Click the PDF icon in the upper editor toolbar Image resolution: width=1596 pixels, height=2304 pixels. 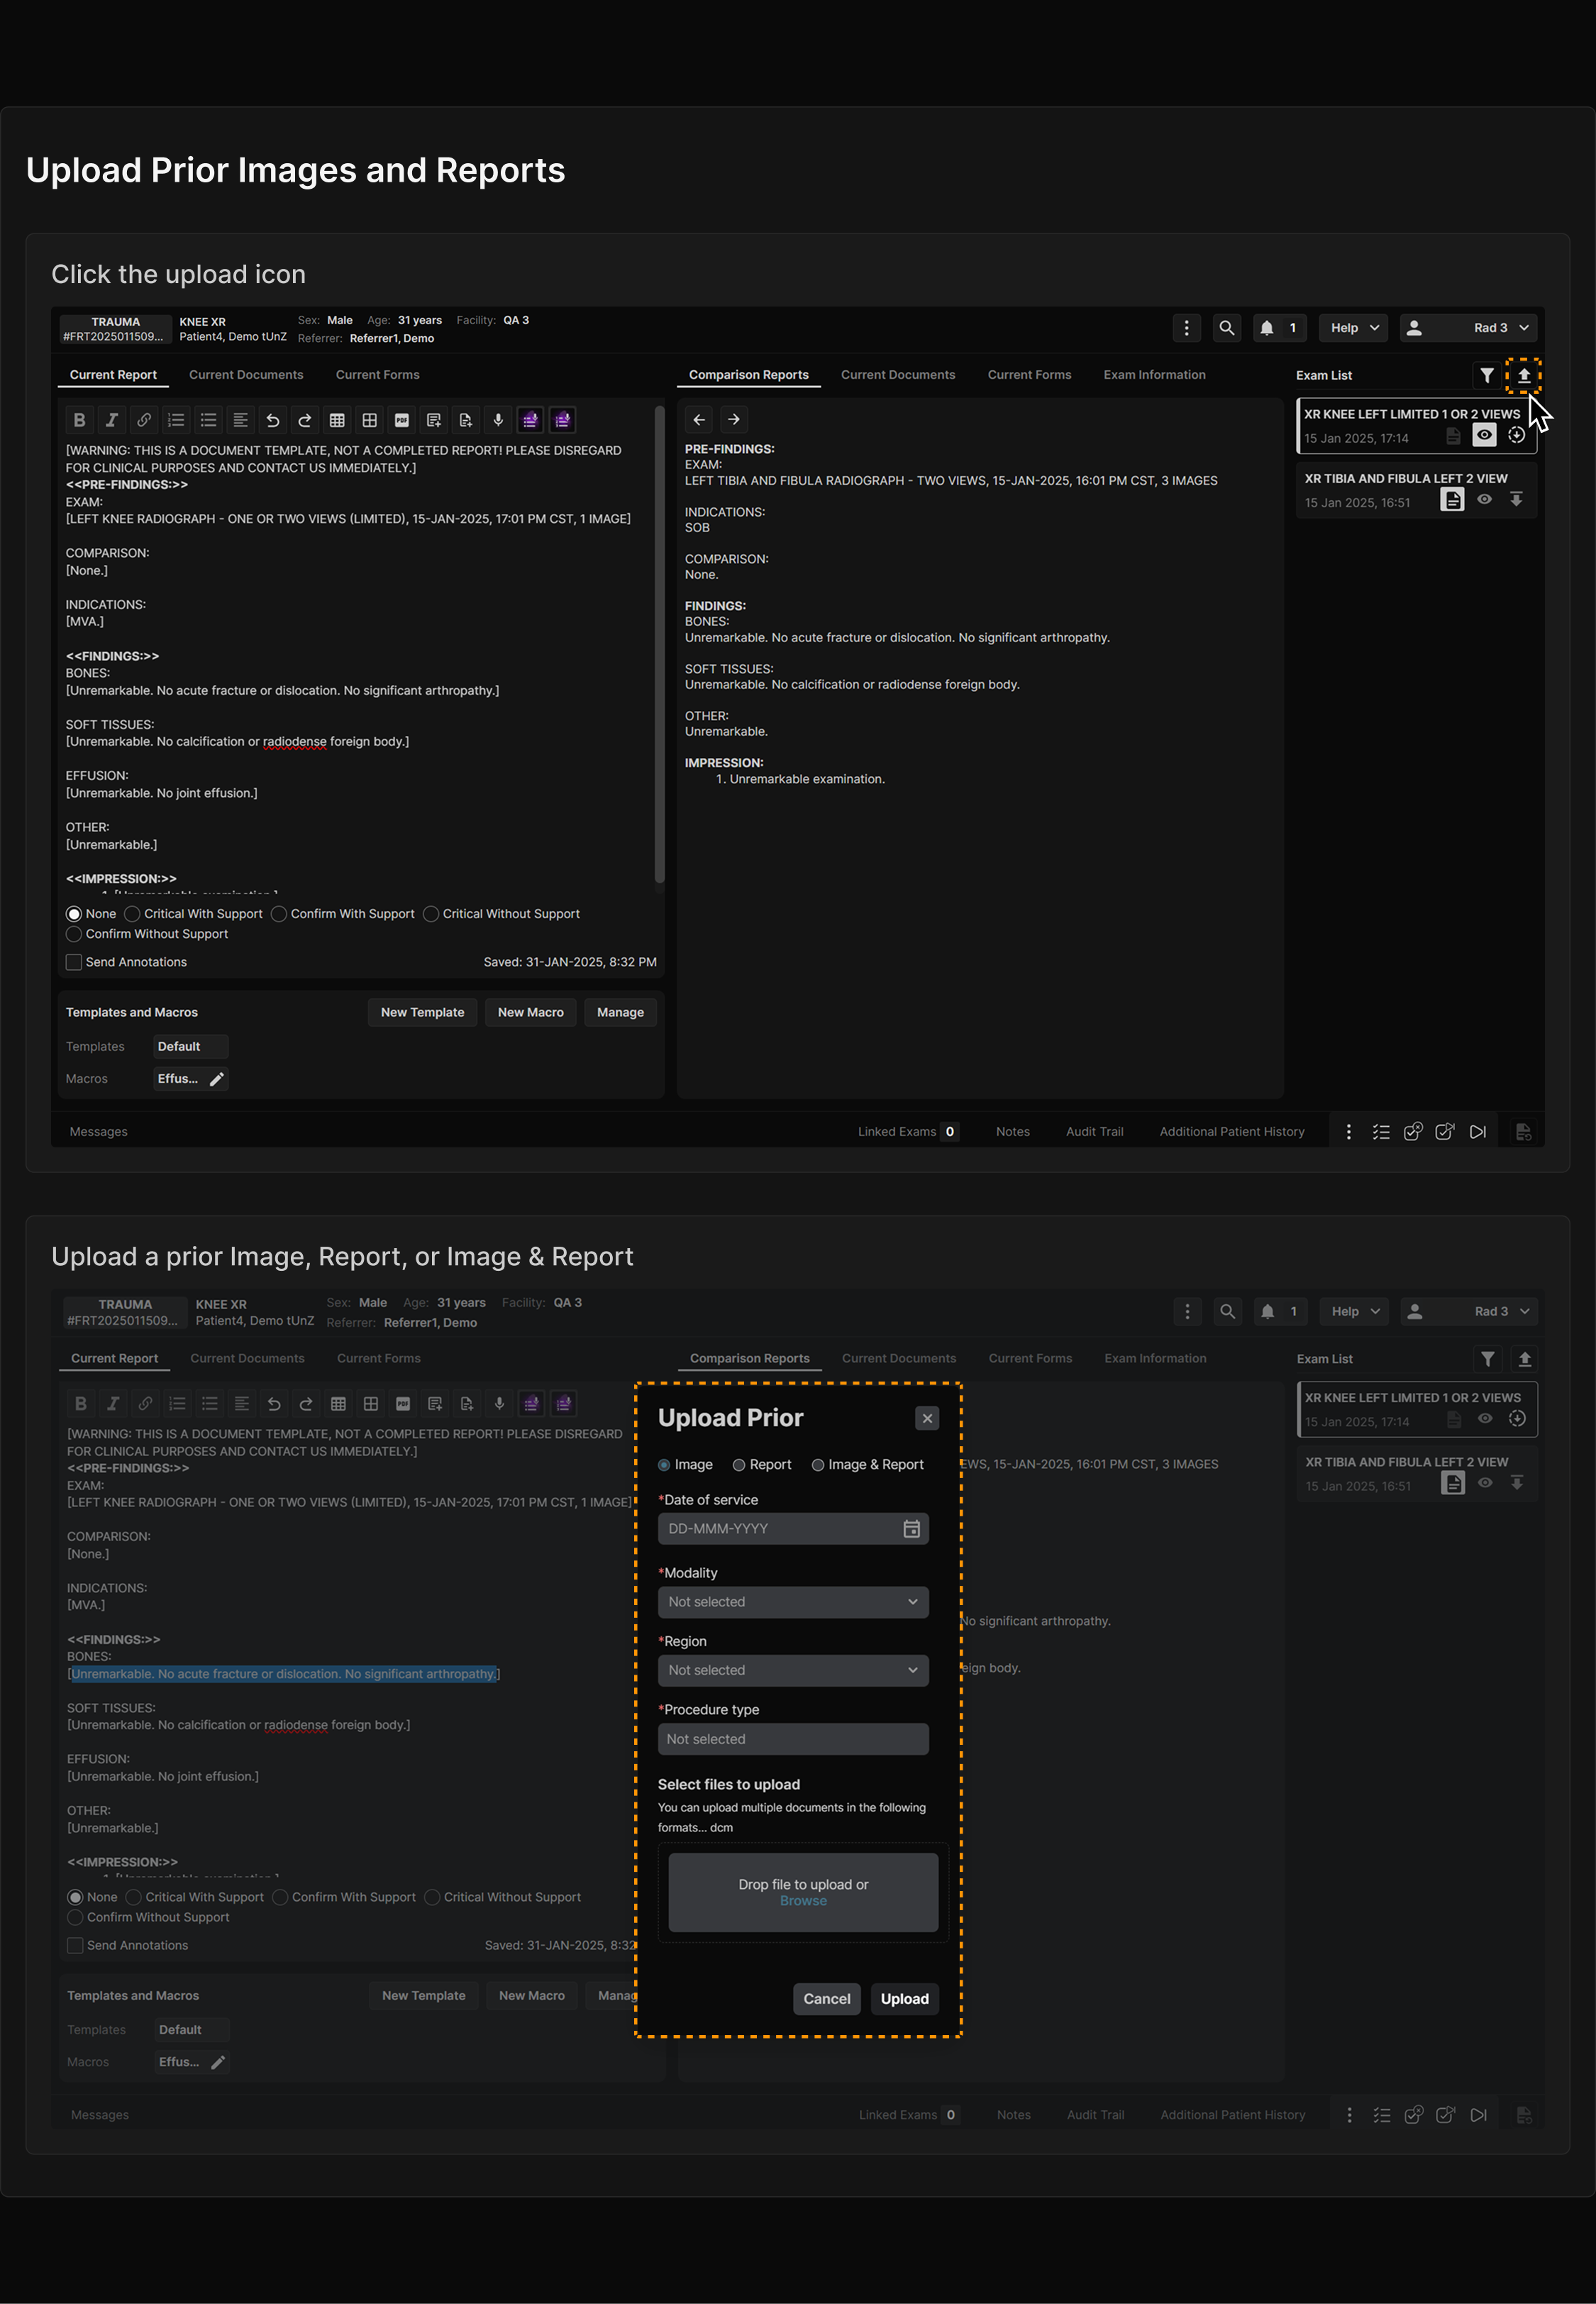tap(402, 420)
